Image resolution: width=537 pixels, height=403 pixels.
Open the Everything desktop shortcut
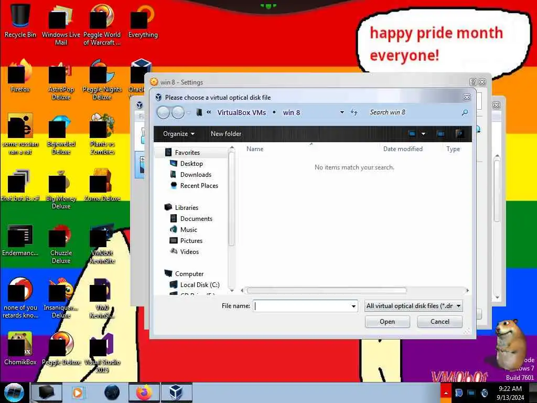(x=143, y=21)
